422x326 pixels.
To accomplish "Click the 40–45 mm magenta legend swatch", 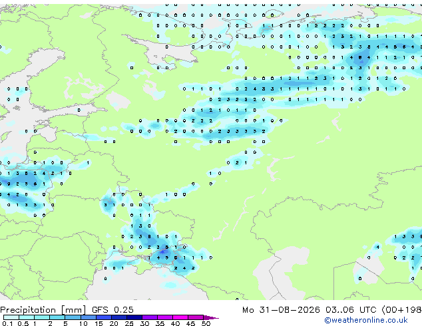I will click(180, 317).
